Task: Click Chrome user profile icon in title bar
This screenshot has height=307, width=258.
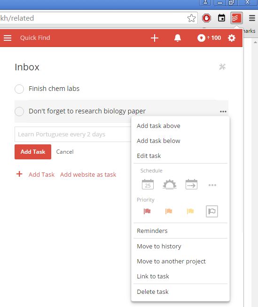Action: point(205,2)
